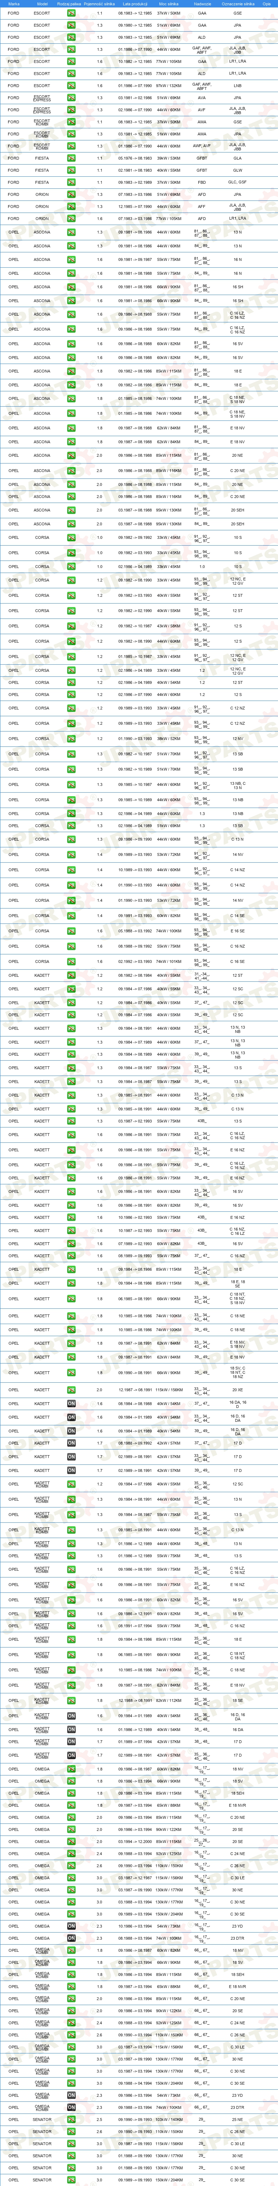Click petrol icon in Ford Escort LNB row

click(x=71, y=86)
